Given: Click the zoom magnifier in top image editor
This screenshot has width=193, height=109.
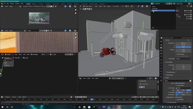Looking at the screenshot, I should (x=76, y=10).
